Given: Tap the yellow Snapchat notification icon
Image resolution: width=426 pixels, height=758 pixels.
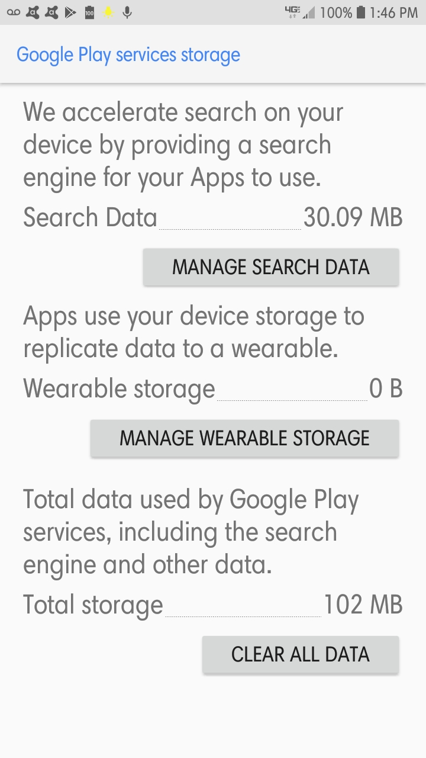Looking at the screenshot, I should (108, 12).
